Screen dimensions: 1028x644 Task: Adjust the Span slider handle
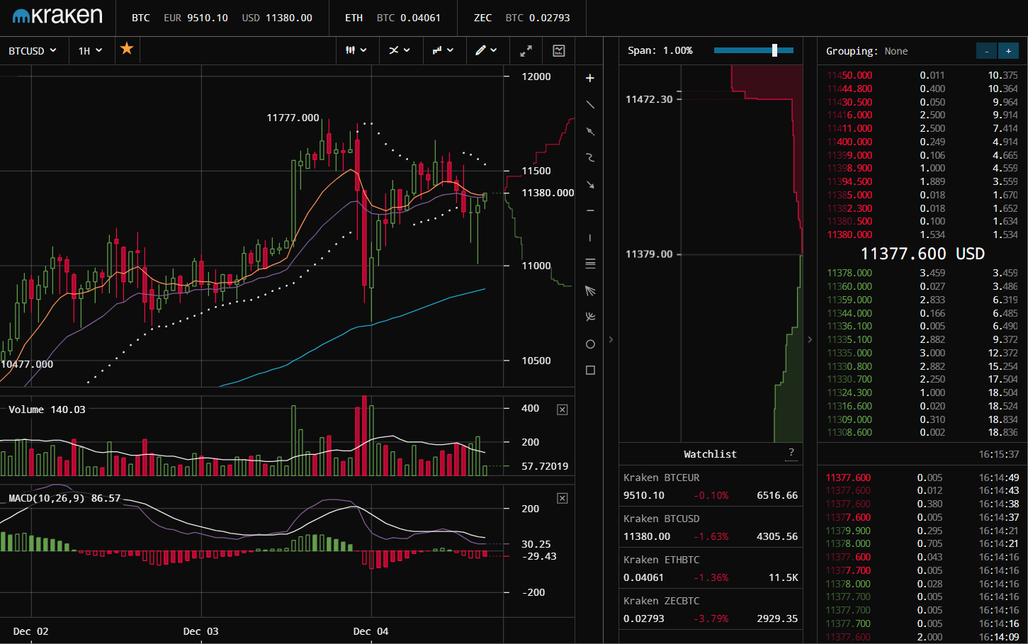[774, 50]
